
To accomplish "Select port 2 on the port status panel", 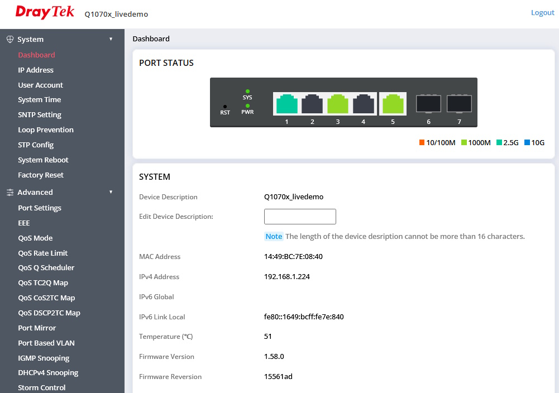I will click(x=312, y=104).
